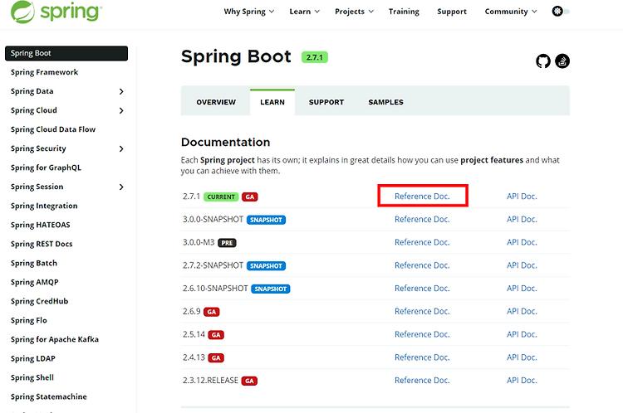The image size is (623, 413).
Task: Open Spring Cloud Data Flow project
Action: (53, 129)
